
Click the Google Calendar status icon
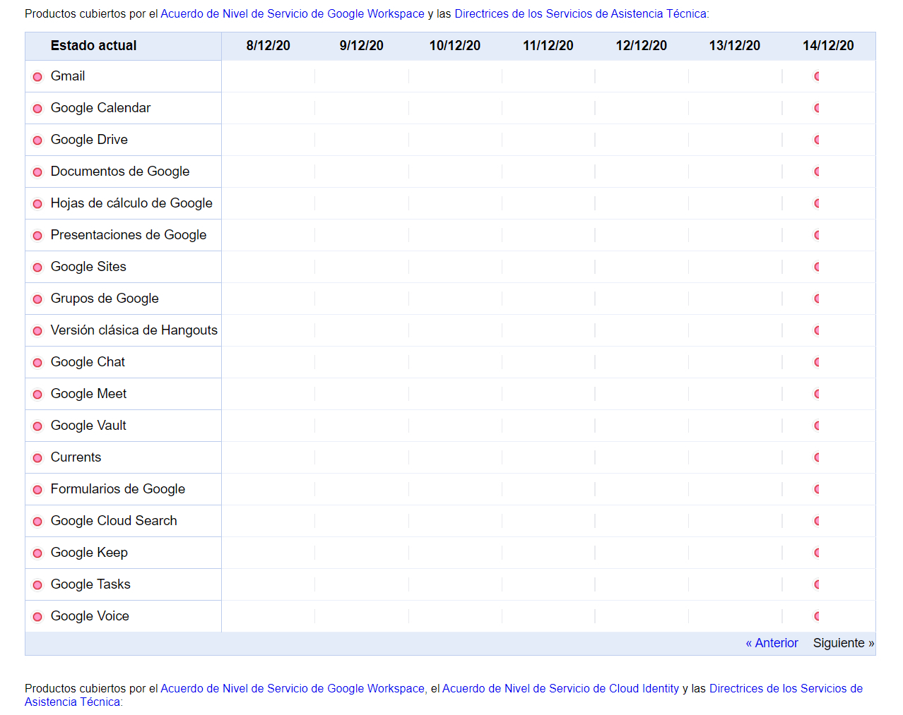tap(37, 108)
